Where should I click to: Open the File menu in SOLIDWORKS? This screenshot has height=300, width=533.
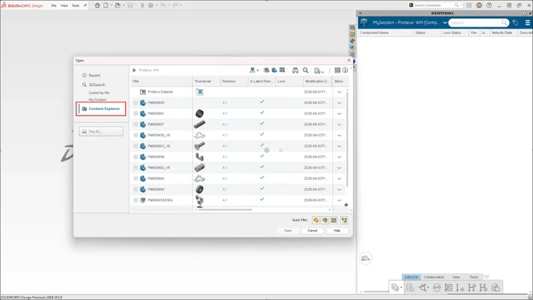pyautogui.click(x=54, y=5)
